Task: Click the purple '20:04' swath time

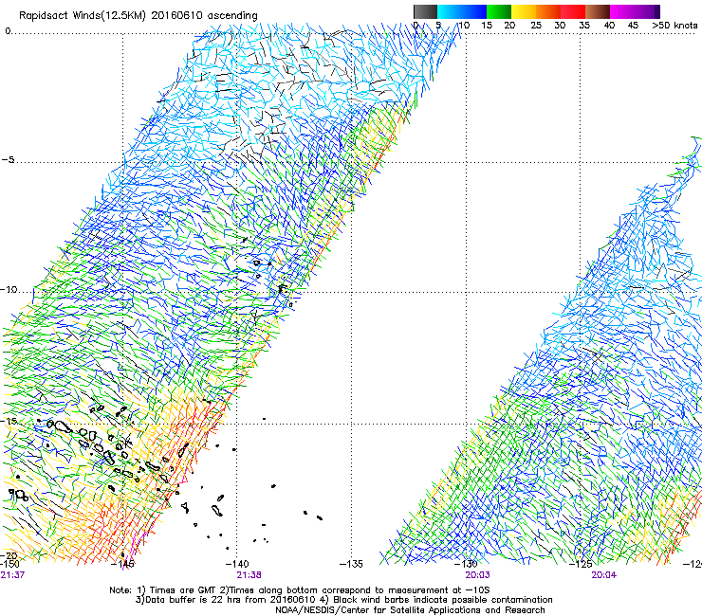Action: click(603, 575)
